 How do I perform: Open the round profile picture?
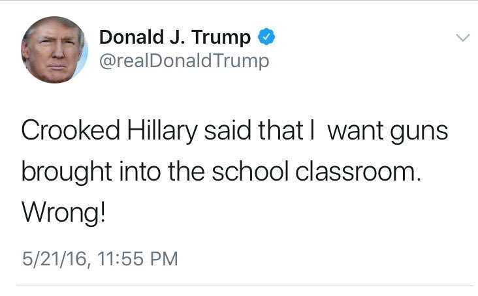pos(54,50)
